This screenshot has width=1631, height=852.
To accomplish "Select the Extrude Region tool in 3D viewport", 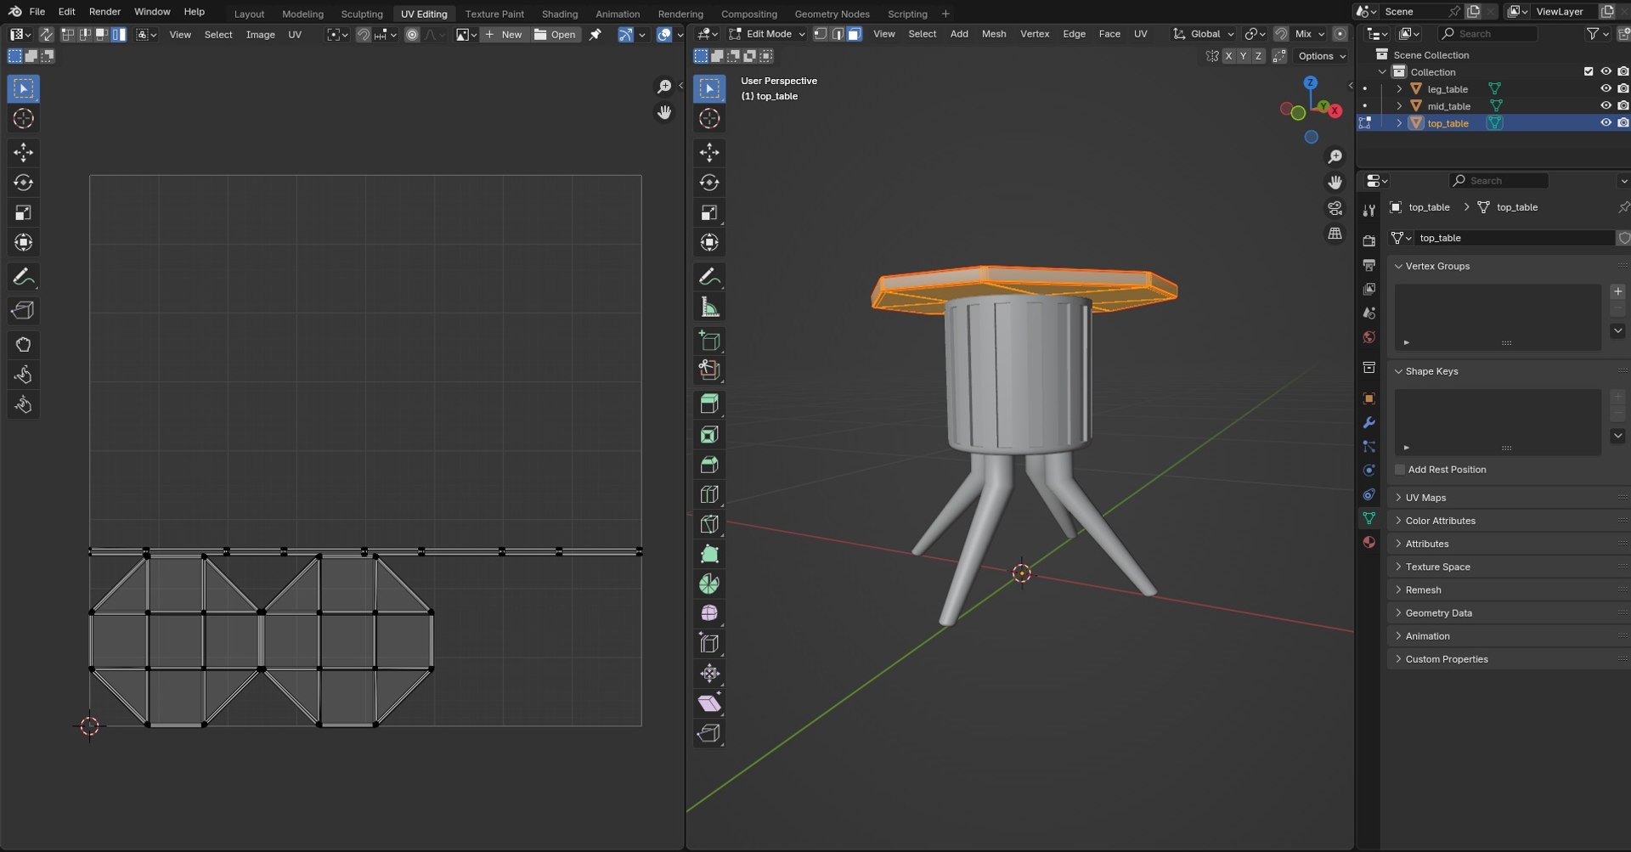I will [709, 404].
